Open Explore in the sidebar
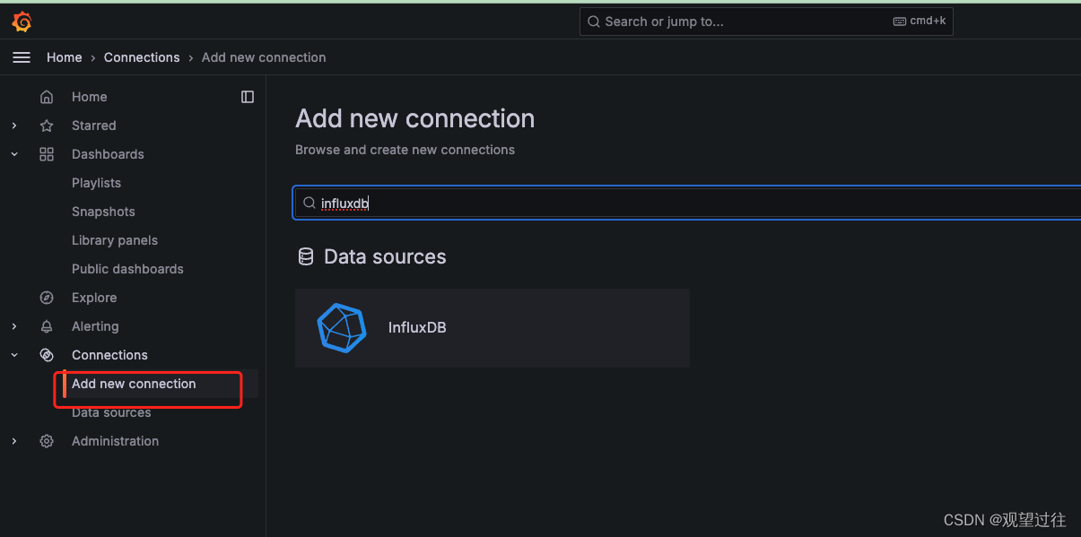 pos(94,298)
